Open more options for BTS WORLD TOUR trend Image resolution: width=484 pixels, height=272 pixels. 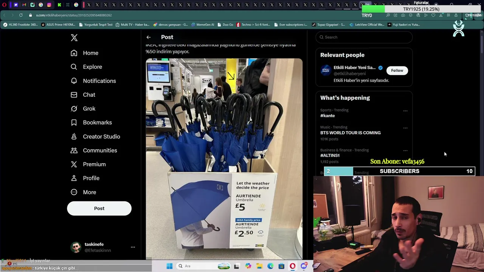point(405,128)
